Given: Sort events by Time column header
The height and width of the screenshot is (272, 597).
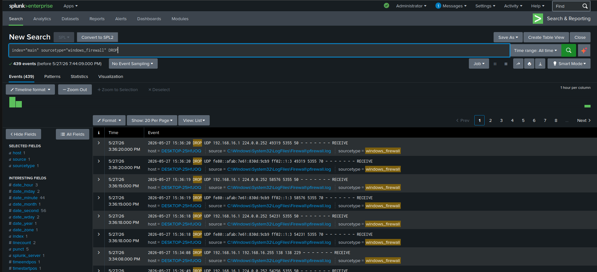Looking at the screenshot, I should pyautogui.click(x=113, y=132).
